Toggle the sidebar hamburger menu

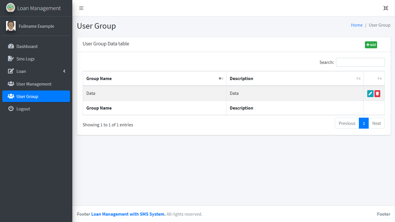(81, 8)
